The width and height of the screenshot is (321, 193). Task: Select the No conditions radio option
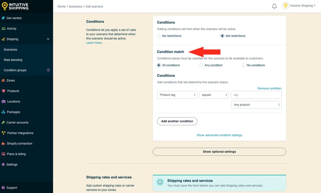pyautogui.click(x=243, y=65)
